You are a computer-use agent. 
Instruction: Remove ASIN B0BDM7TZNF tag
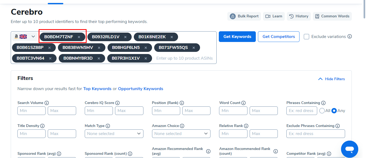79,37
